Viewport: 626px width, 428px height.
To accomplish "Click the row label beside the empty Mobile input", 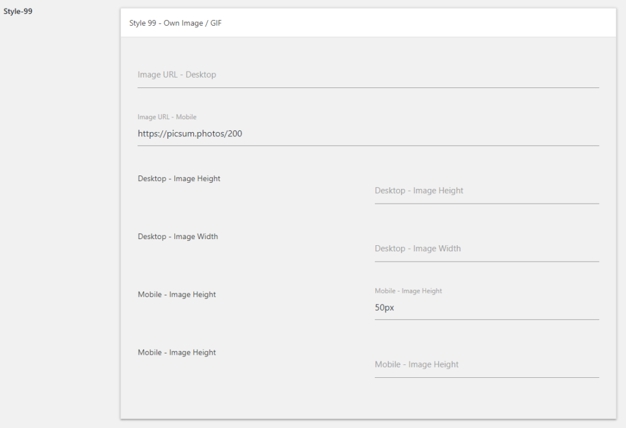I will click(x=177, y=353).
